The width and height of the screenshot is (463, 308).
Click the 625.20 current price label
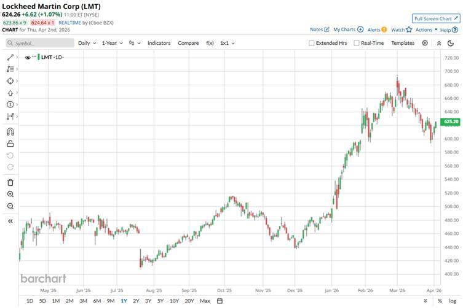click(451, 121)
